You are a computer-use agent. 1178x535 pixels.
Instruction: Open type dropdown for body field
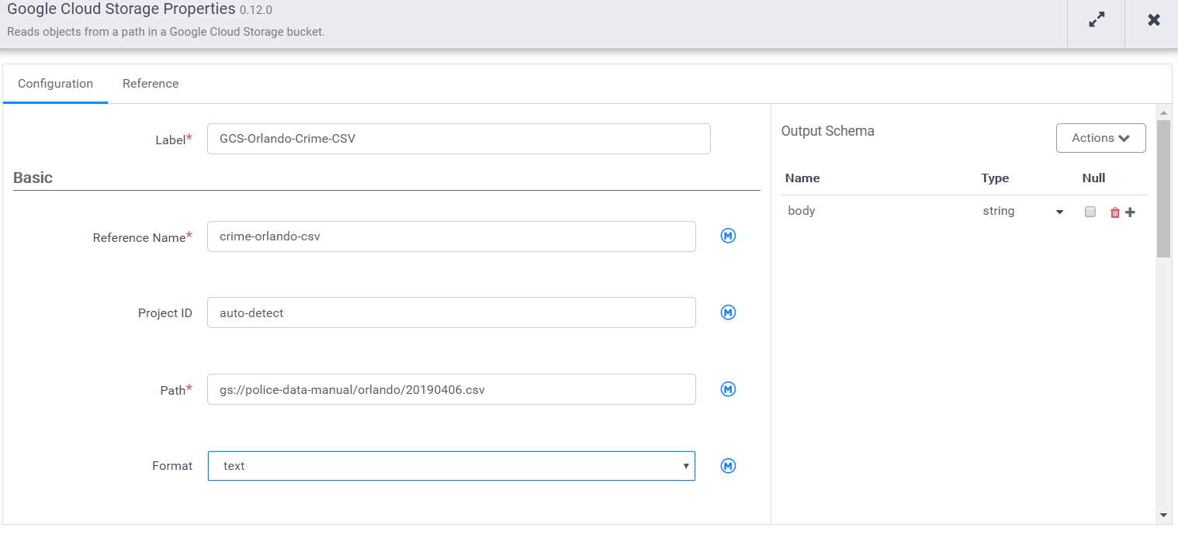(1059, 212)
